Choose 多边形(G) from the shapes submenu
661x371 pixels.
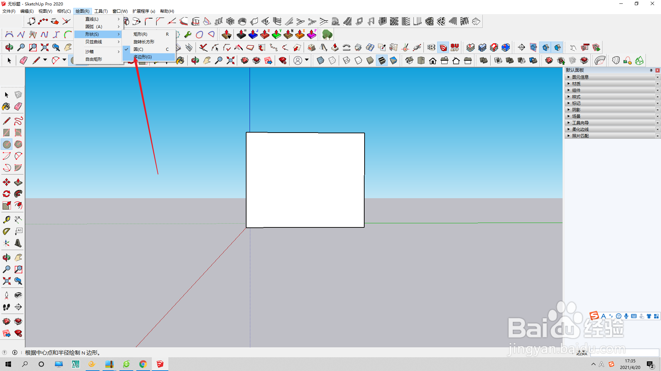coord(143,57)
